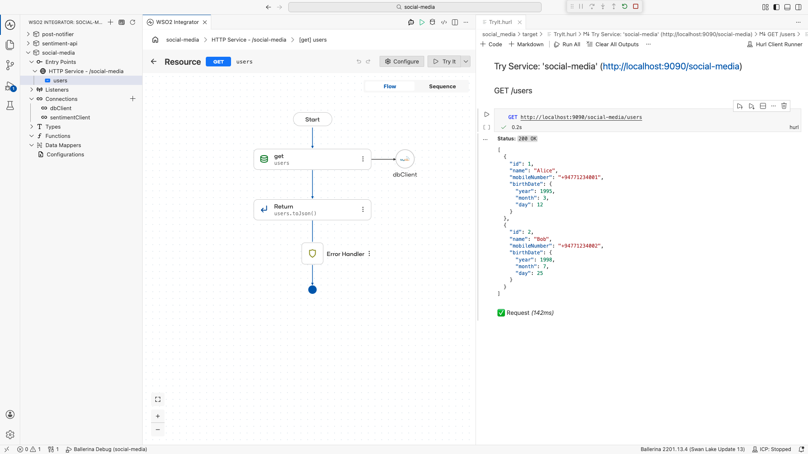Toggle the secondary side bar layout icon

[x=798, y=7]
